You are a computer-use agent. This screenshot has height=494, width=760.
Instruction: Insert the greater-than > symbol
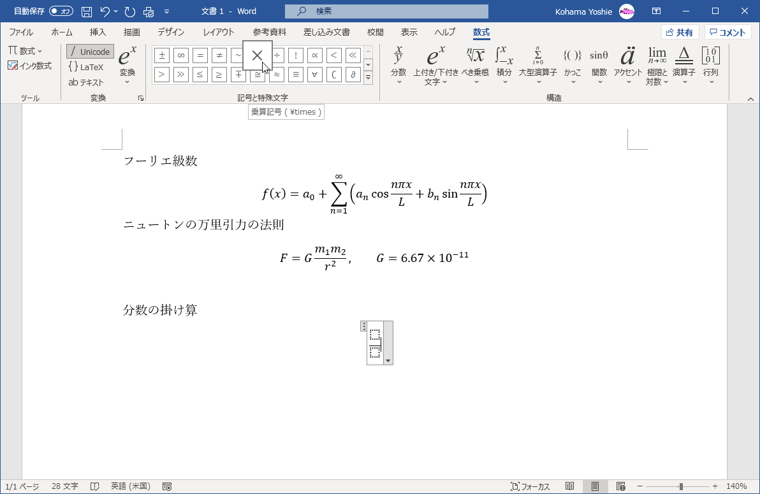(162, 75)
